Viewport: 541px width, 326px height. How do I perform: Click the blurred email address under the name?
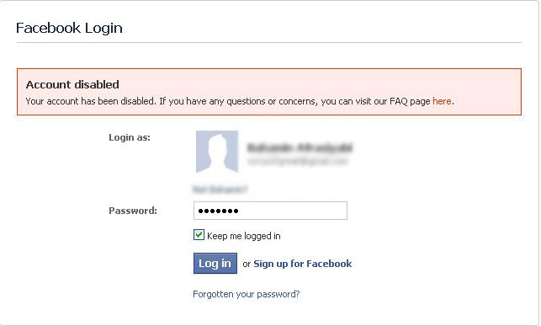point(298,161)
